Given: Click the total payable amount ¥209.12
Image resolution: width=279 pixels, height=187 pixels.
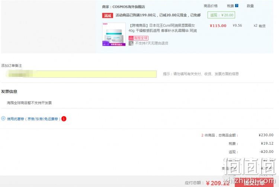Looking at the screenshot, I should coord(218,183).
